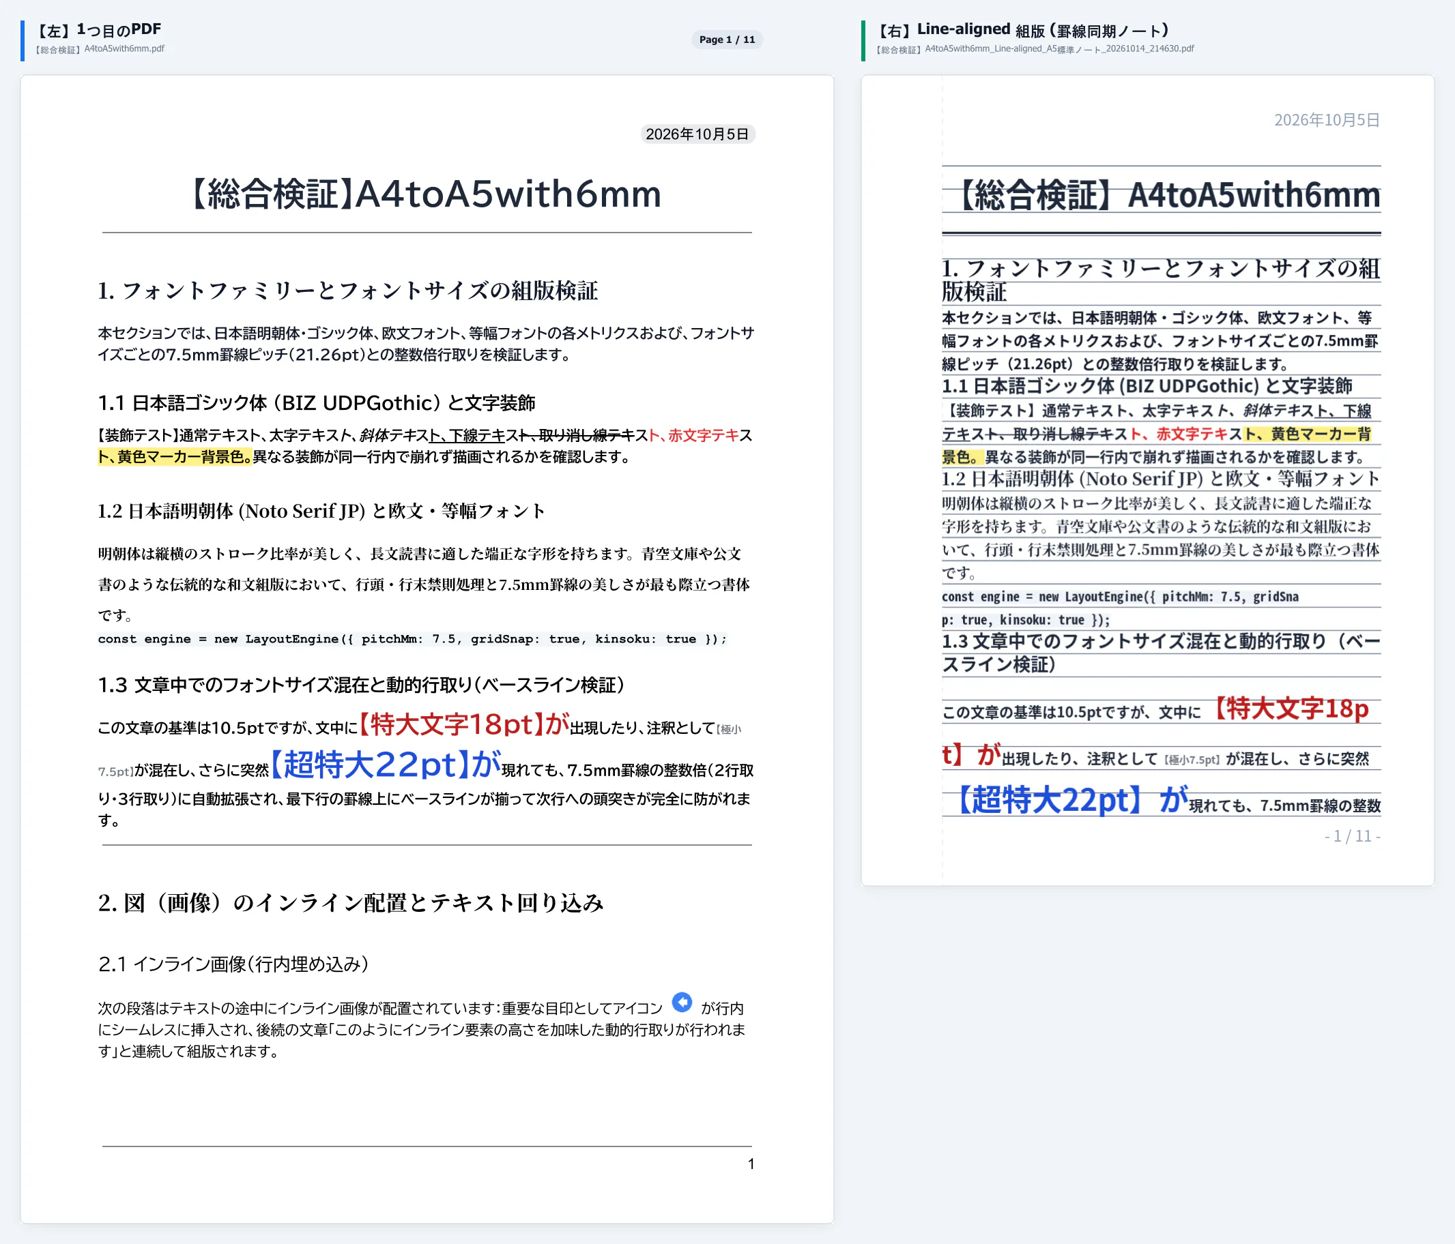The image size is (1455, 1244).
Task: Click the - 1 / 11 - footer in right PDF
Action: tap(1352, 836)
